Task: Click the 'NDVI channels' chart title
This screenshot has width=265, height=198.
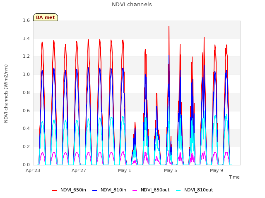Action: [x=132, y=5]
